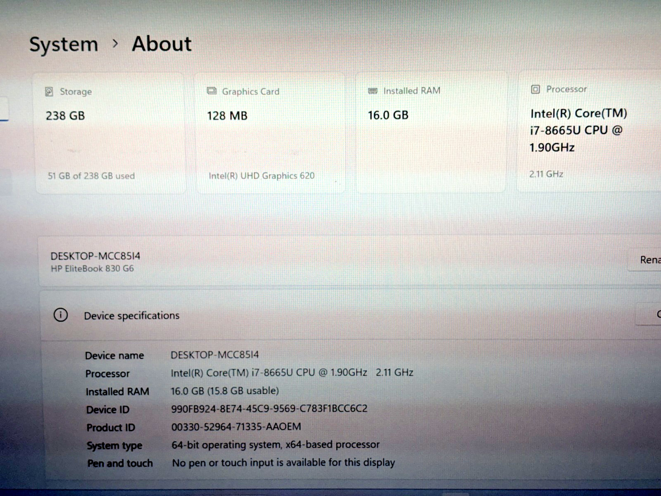
Task: Select the Pen and touch label
Action: pos(120,463)
